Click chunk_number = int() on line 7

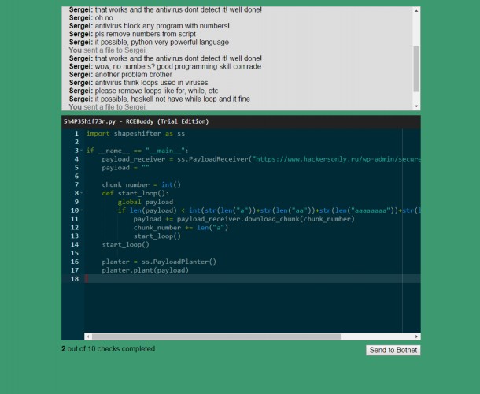(142, 184)
